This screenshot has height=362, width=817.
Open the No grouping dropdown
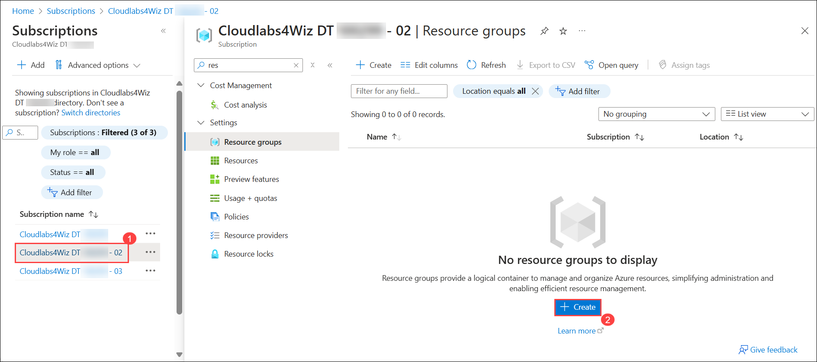[656, 114]
